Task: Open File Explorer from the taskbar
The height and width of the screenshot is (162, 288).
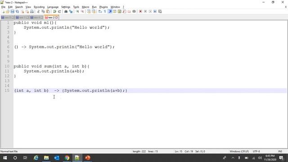Action: pyautogui.click(x=46, y=158)
